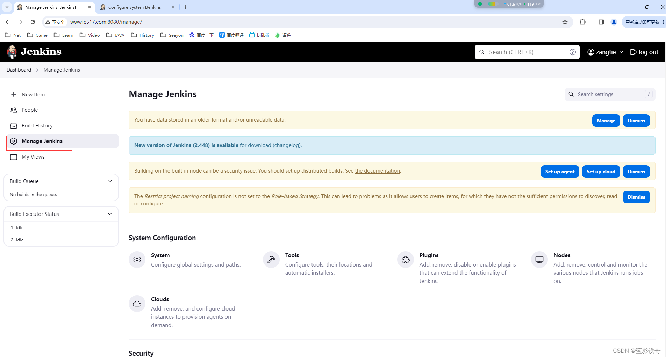666x357 pixels.
Task: Focus the Search (CTRL+K) box
Action: click(527, 52)
